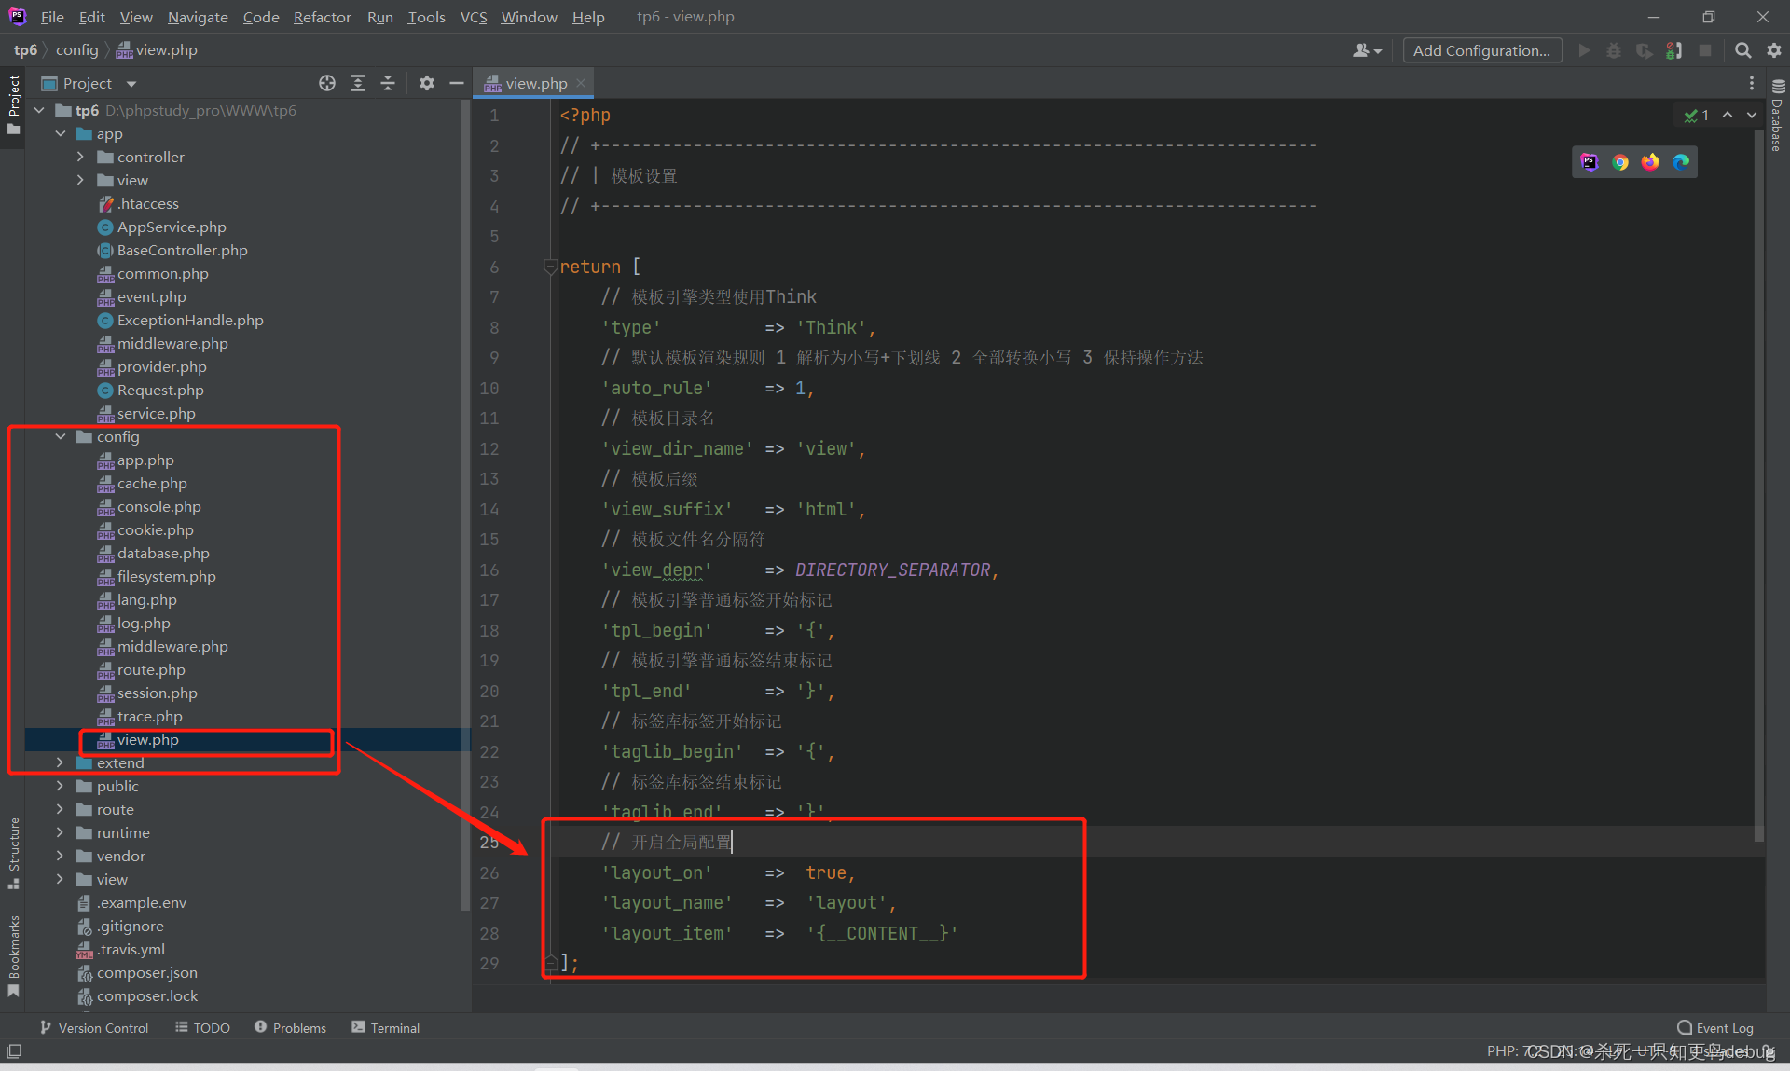The height and width of the screenshot is (1071, 1790).
Task: Open the page in Microsoft Edge icon
Action: tap(1681, 161)
